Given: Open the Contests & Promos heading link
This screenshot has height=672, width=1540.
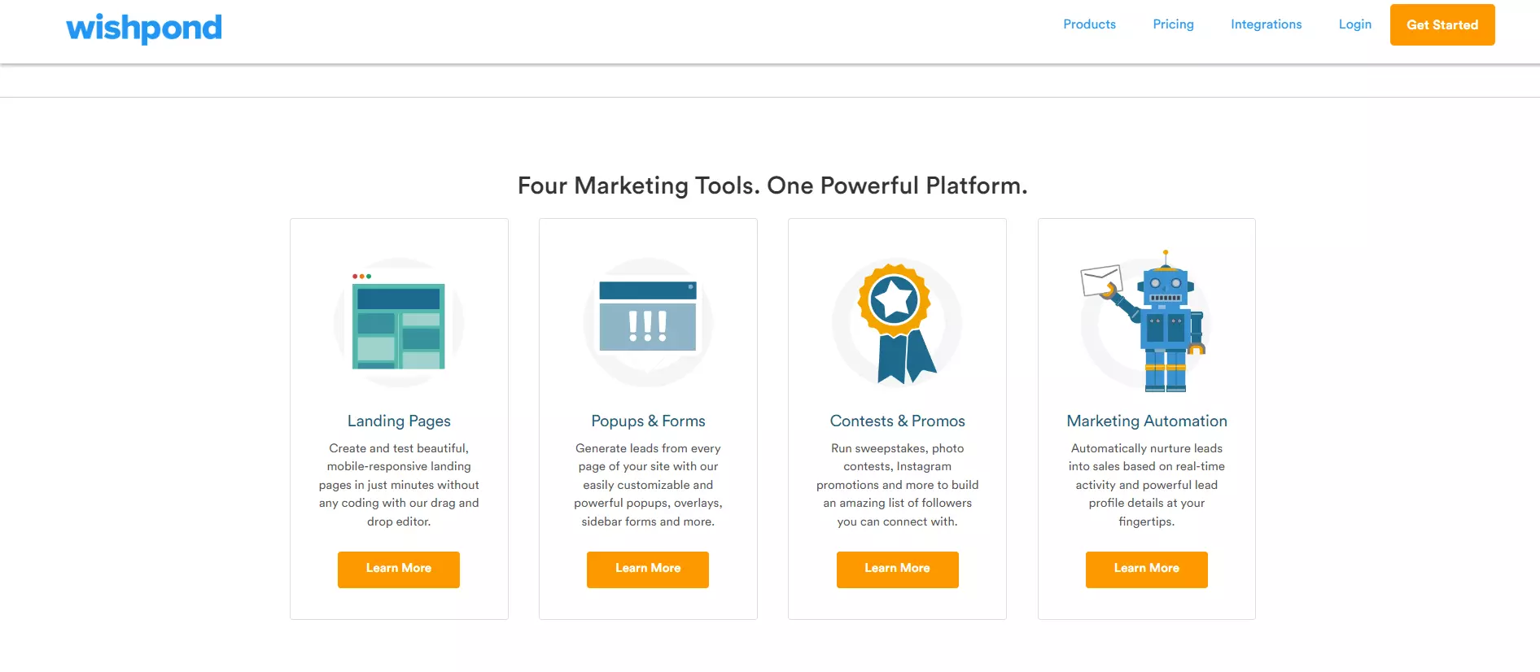Looking at the screenshot, I should coord(897,421).
